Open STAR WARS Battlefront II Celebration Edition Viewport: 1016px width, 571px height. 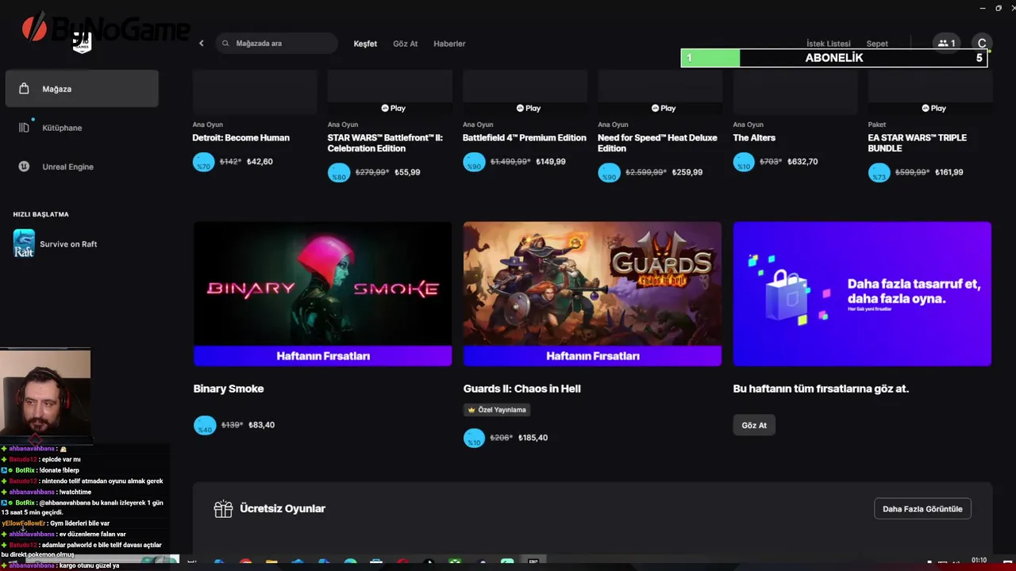(x=385, y=143)
